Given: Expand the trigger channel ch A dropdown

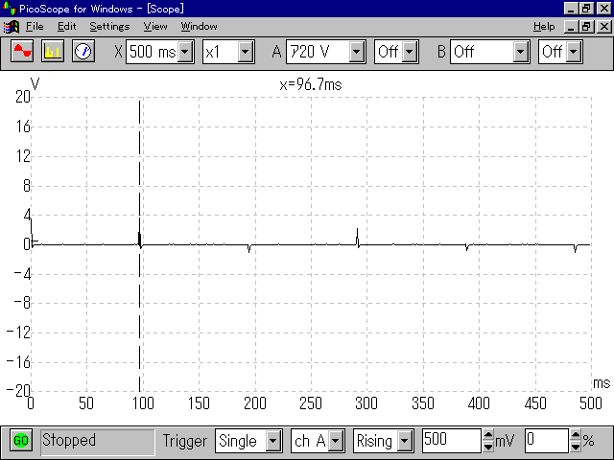Looking at the screenshot, I should [336, 441].
